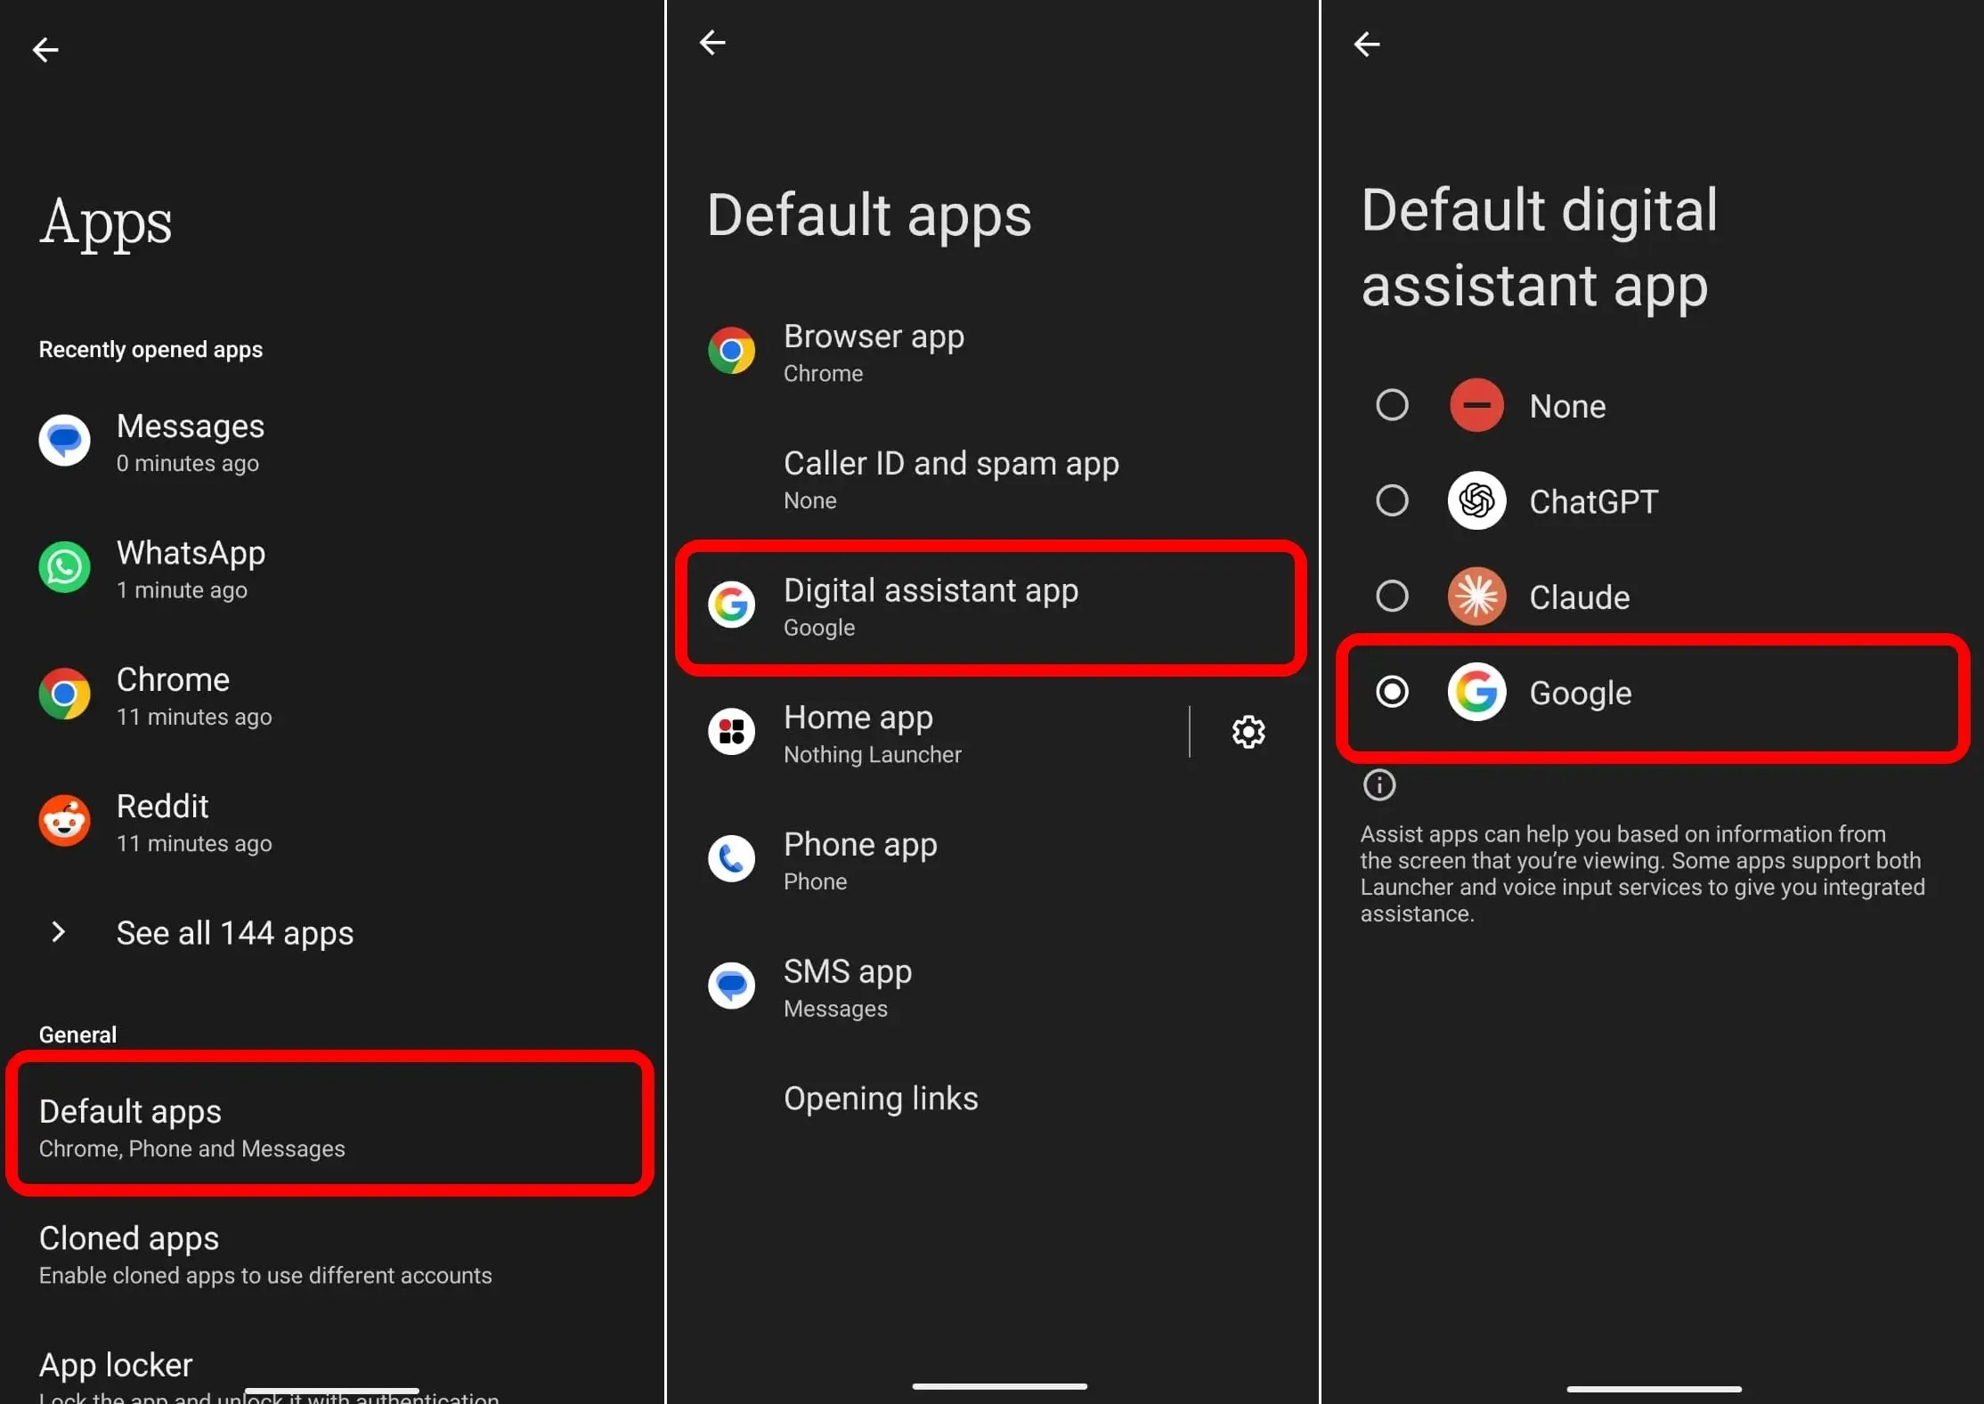Click the Messages icon in recently opened apps
The height and width of the screenshot is (1404, 1984).
click(x=63, y=440)
